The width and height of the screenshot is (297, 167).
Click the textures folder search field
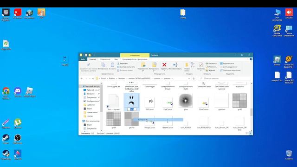[225, 78]
